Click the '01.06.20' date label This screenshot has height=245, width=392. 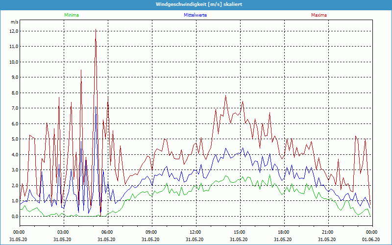click(371, 239)
